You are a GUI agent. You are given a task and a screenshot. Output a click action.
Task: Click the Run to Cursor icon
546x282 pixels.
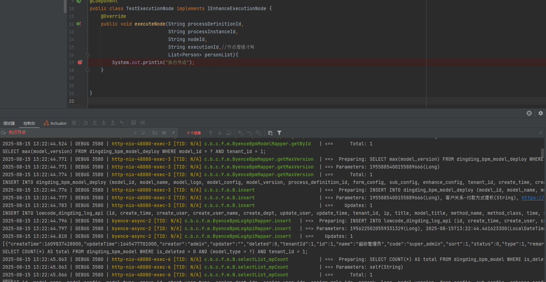[122, 123]
